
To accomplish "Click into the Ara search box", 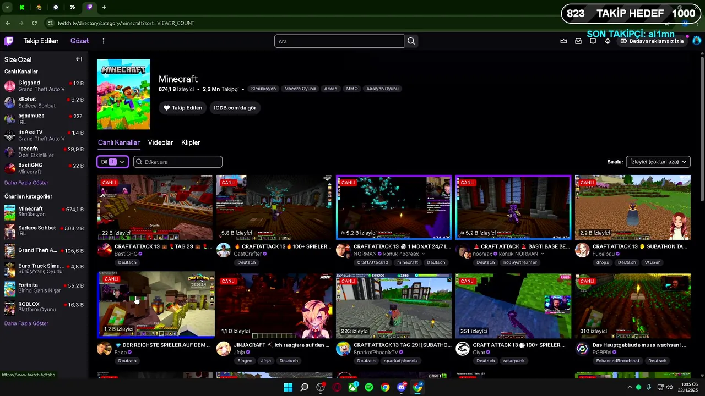I will click(339, 41).
